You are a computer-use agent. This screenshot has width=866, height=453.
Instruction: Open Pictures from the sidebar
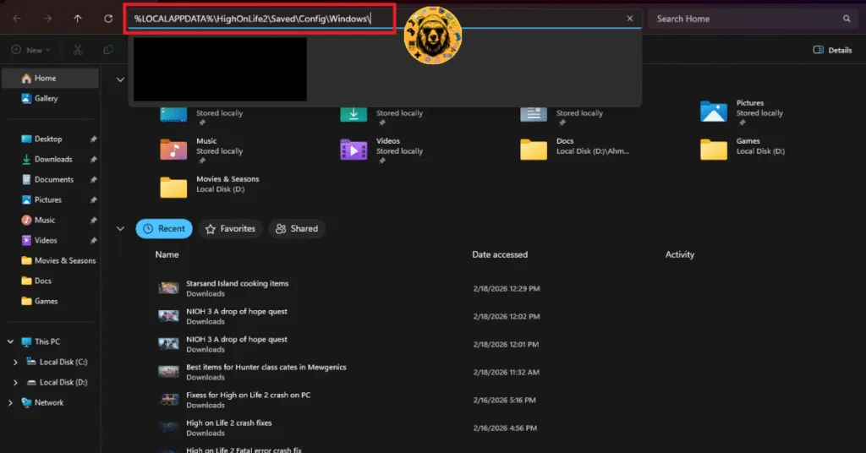(50, 199)
